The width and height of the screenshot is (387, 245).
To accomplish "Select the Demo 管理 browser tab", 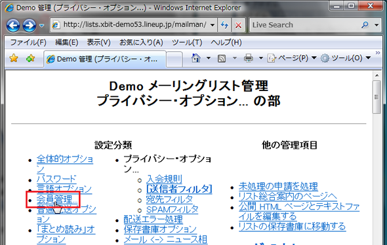I will pos(105,59).
